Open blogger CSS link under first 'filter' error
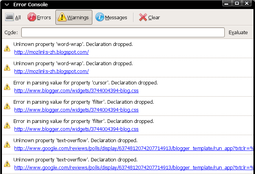 pyautogui.click(x=76, y=110)
